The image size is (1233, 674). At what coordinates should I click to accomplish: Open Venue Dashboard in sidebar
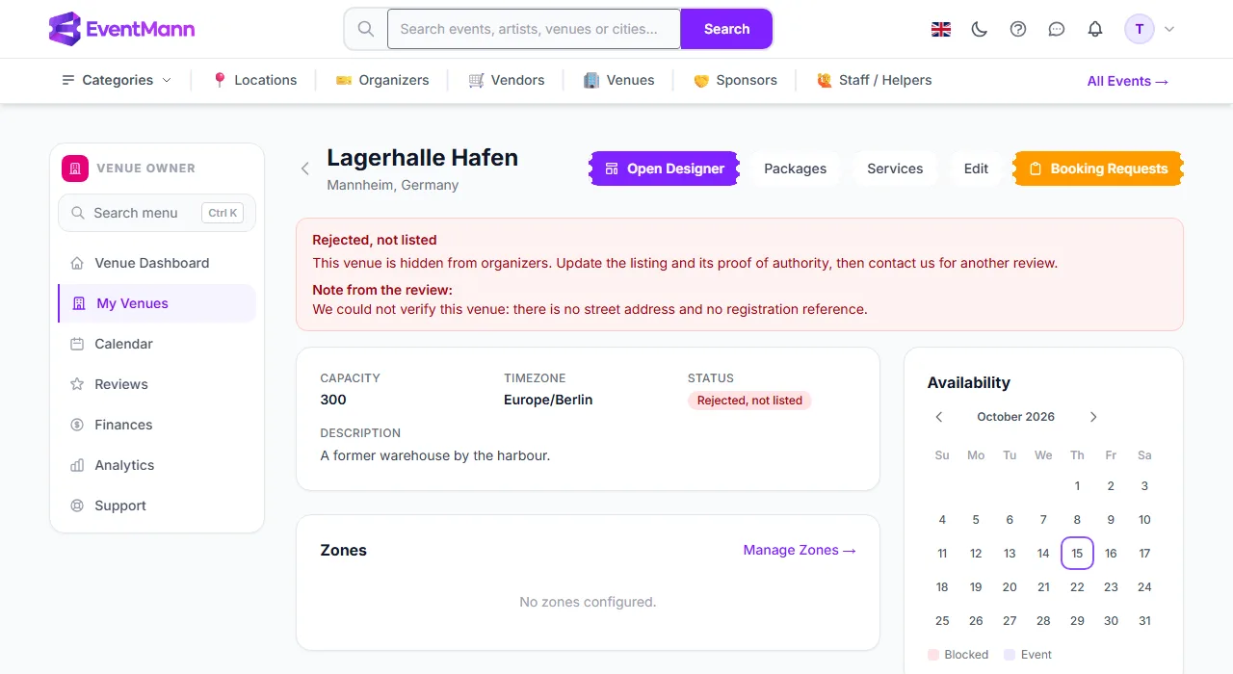click(x=157, y=263)
